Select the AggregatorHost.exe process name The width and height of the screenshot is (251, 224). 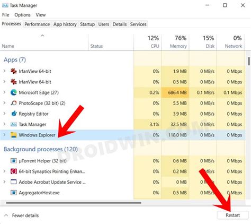pyautogui.click(x=39, y=193)
